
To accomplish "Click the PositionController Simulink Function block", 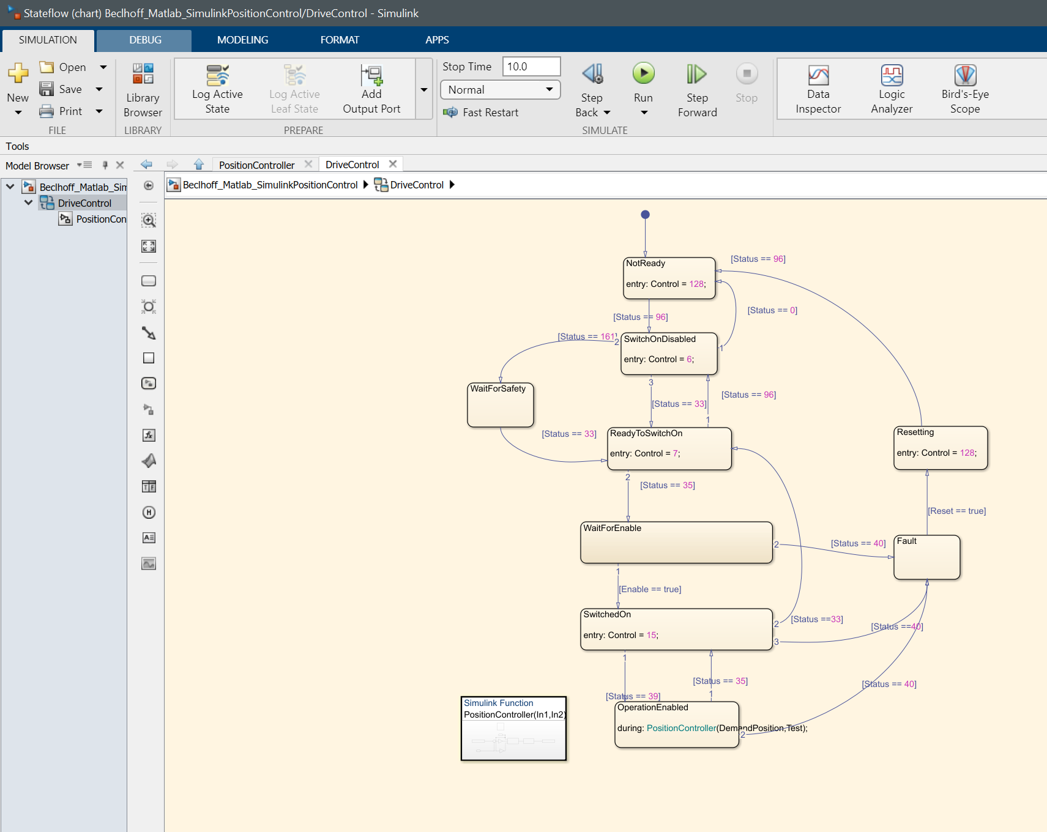I will point(513,729).
